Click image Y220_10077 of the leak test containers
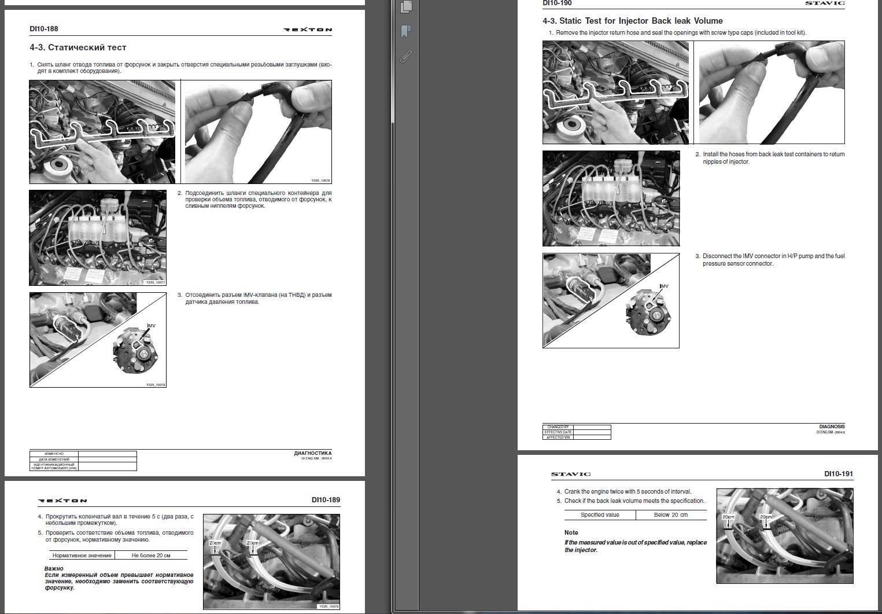Viewport: 882px width, 614px height. coord(98,238)
